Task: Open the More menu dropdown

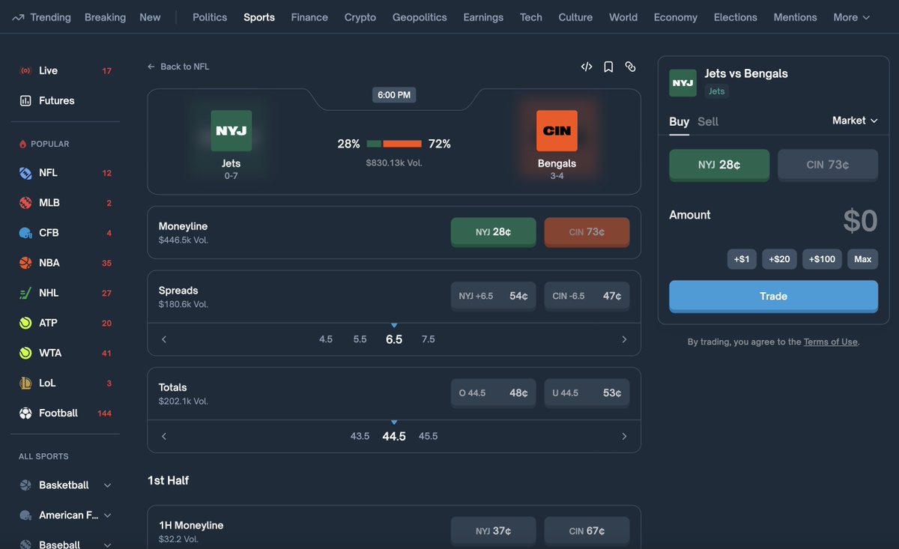Action: (x=852, y=17)
